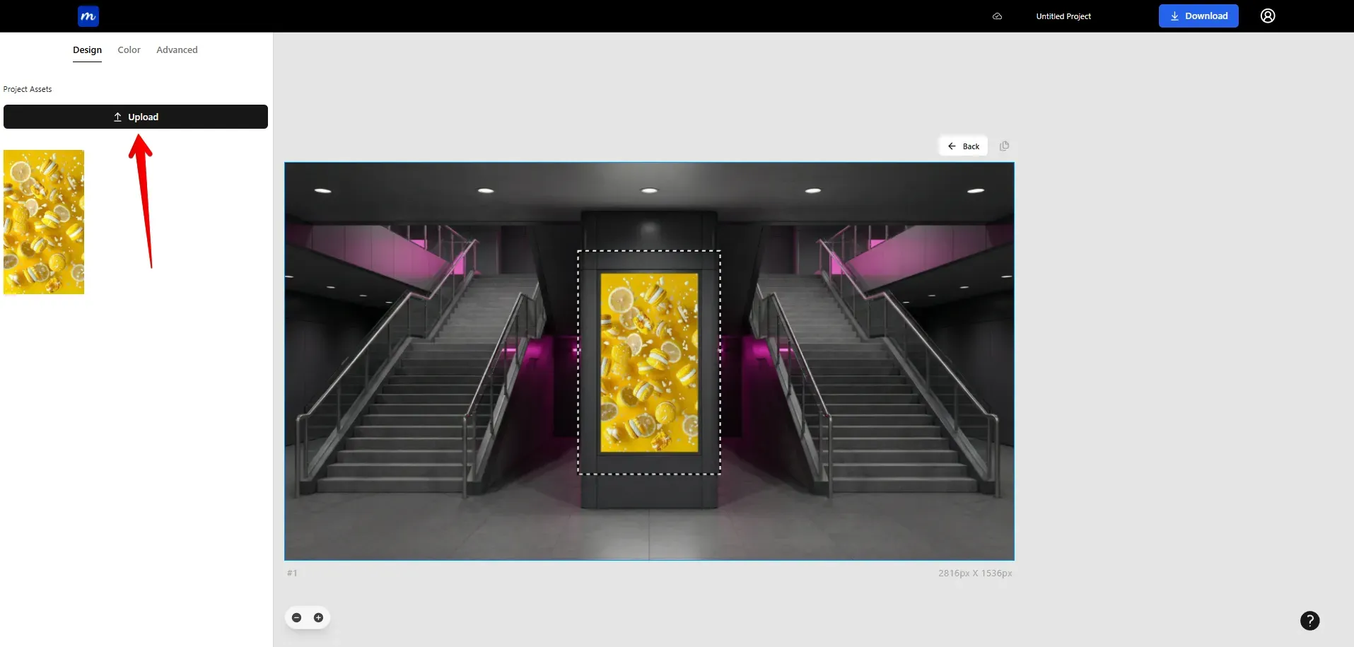Click the yellow screen inside the mockup
The image size is (1354, 647).
(649, 364)
